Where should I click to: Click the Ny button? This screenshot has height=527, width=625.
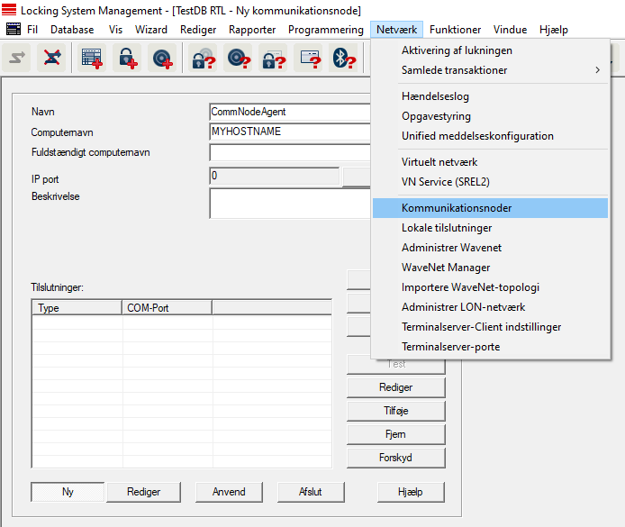pyautogui.click(x=68, y=492)
